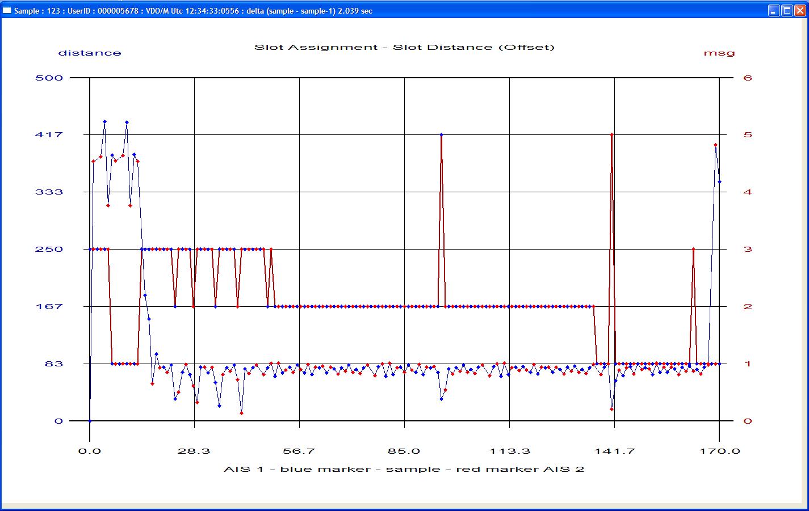The height and width of the screenshot is (511, 809).
Task: Maximize the Sample 123 chart window
Action: pyautogui.click(x=786, y=11)
